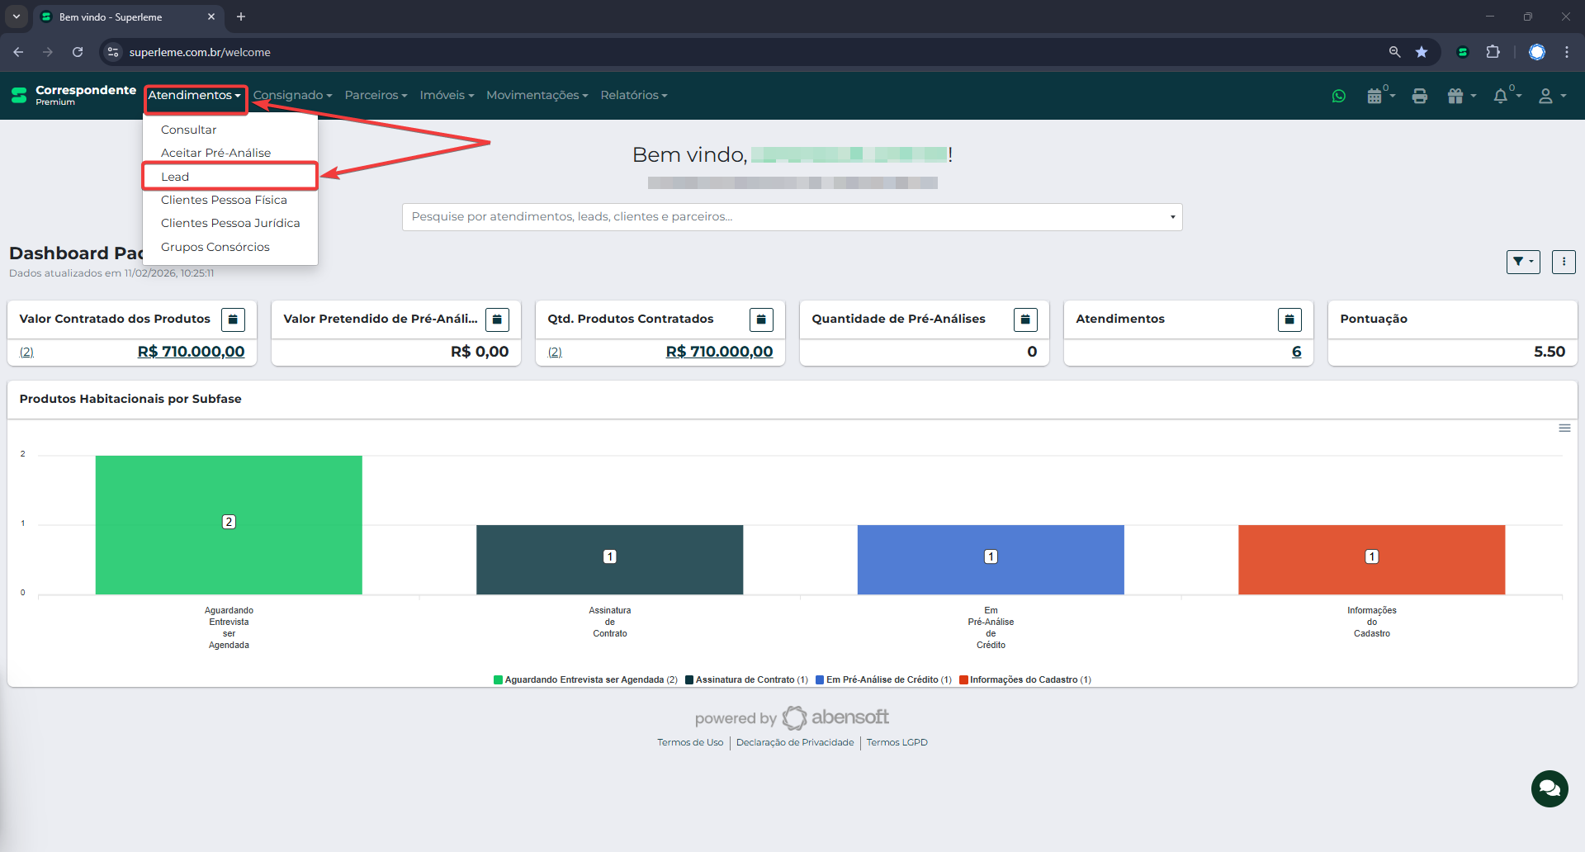Expand the dashboard filter dropdown

1522,262
